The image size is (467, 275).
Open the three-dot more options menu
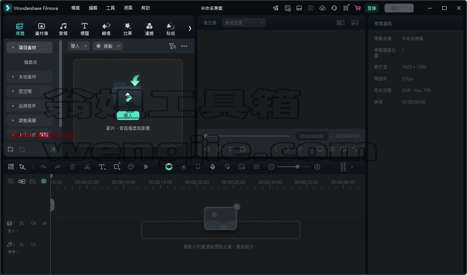(184, 46)
